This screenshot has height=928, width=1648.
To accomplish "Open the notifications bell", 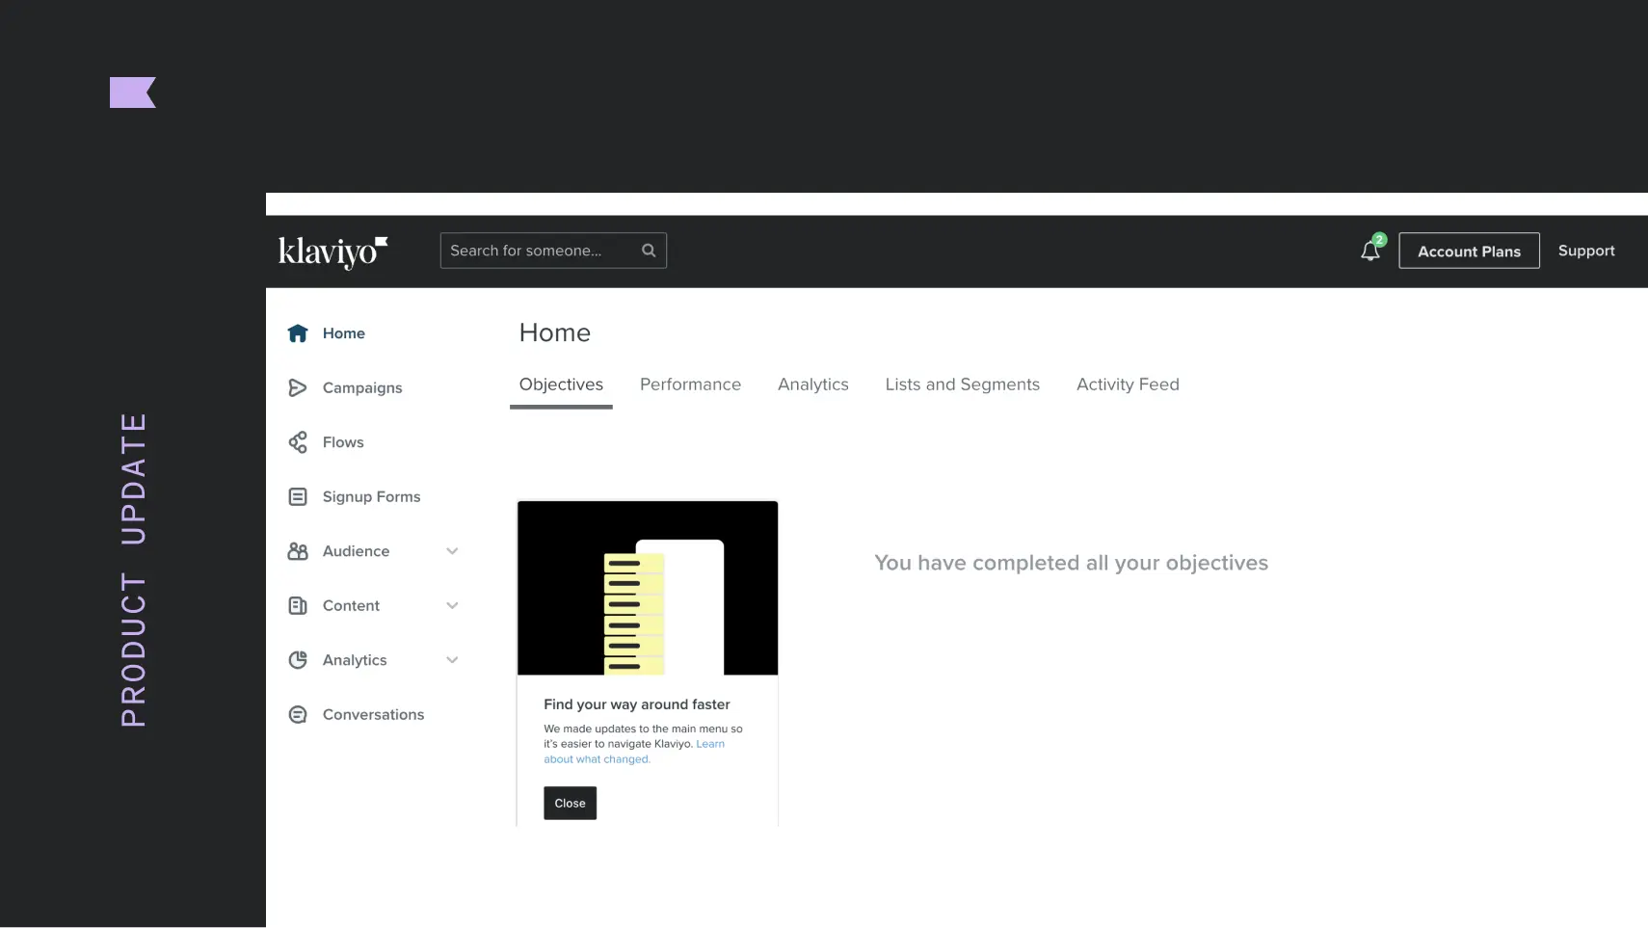I will pos(1370,251).
